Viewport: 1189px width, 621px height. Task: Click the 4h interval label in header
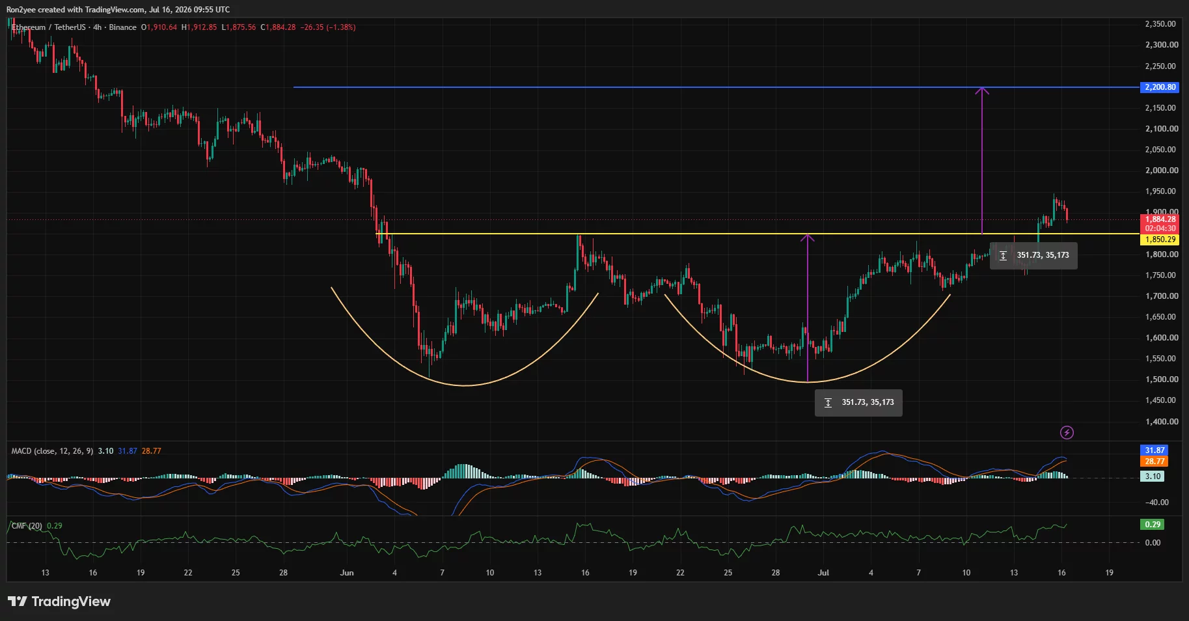pos(97,27)
